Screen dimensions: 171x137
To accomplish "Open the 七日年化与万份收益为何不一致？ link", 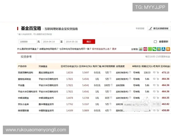I will tap(75, 49).
